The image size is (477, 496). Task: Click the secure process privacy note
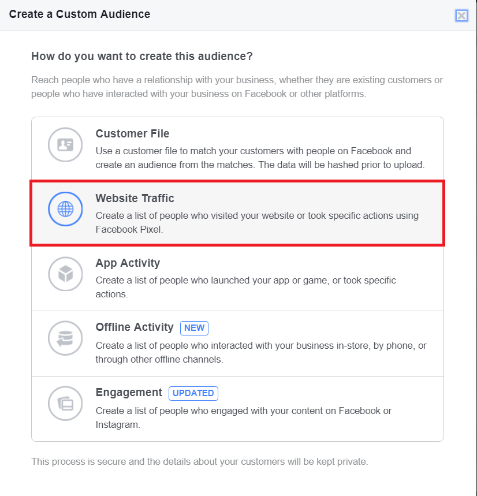200,461
